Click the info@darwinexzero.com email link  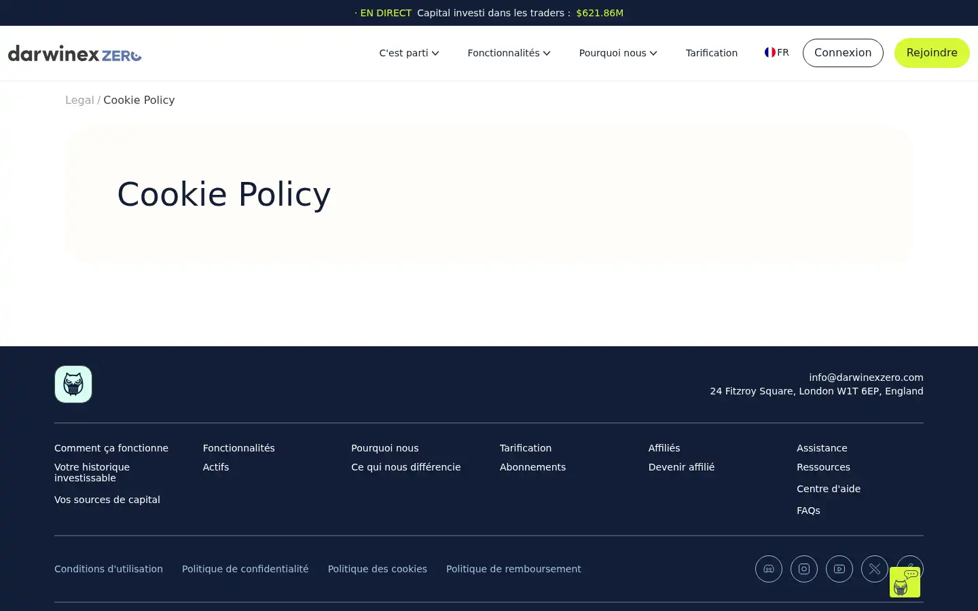(866, 377)
